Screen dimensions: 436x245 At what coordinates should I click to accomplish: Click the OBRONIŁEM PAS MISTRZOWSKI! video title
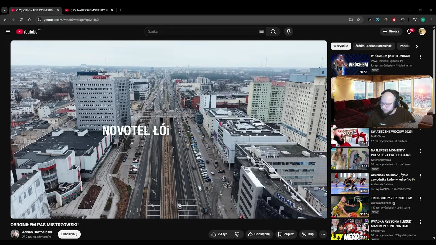45,225
